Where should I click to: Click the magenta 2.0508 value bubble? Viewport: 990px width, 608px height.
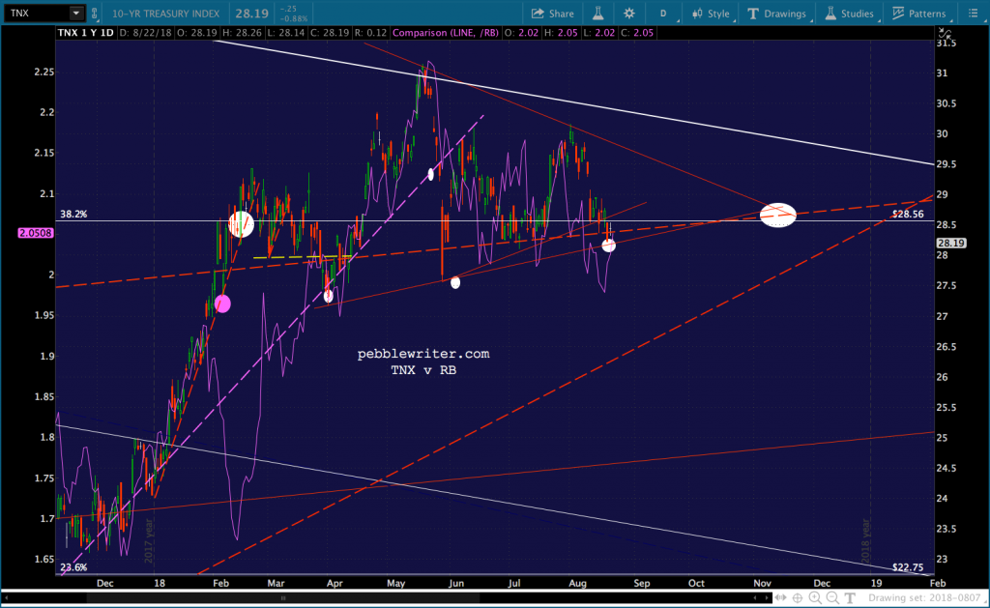click(36, 233)
